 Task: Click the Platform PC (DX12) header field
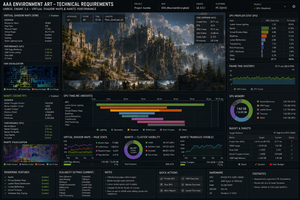[221, 6]
